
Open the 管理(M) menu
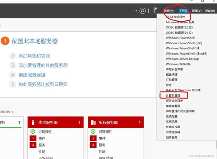pyautogui.click(x=169, y=11)
